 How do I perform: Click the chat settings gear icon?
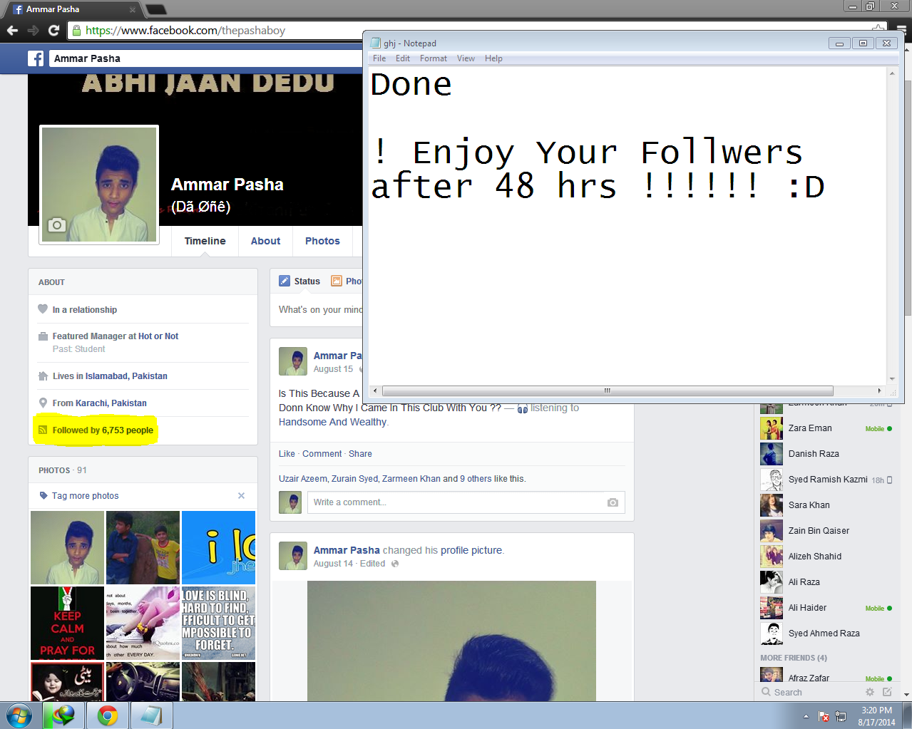coord(869,692)
